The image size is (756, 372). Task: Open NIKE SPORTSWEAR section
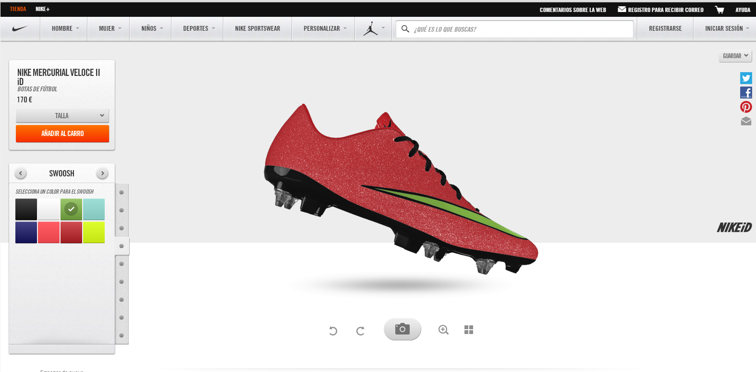tap(257, 29)
